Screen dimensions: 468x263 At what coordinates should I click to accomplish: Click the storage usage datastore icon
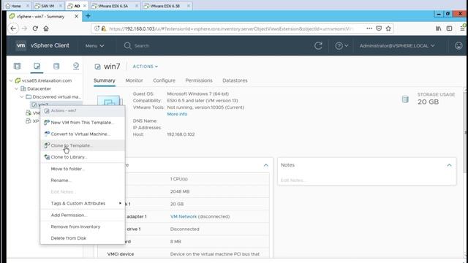(405, 99)
